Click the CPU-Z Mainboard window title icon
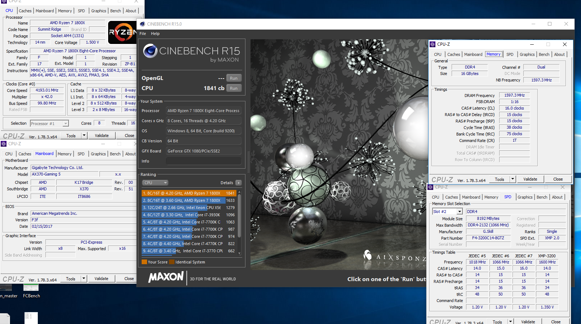The width and height of the screenshot is (581, 324). pos(4,144)
